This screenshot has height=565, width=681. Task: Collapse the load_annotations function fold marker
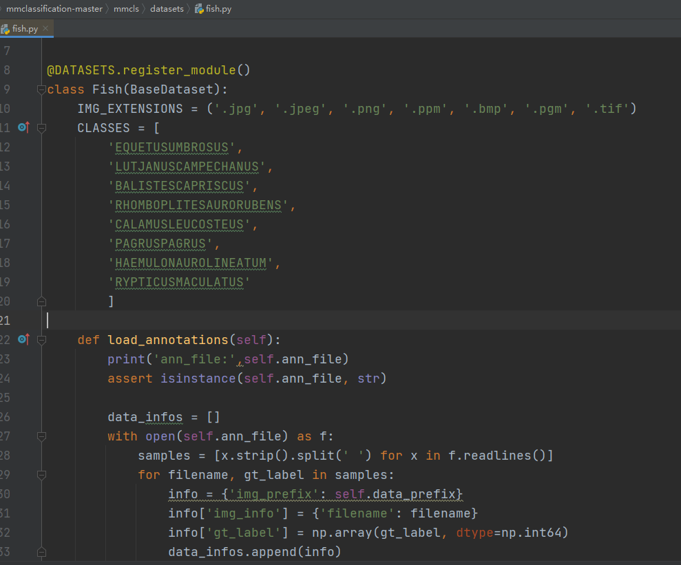[42, 340]
